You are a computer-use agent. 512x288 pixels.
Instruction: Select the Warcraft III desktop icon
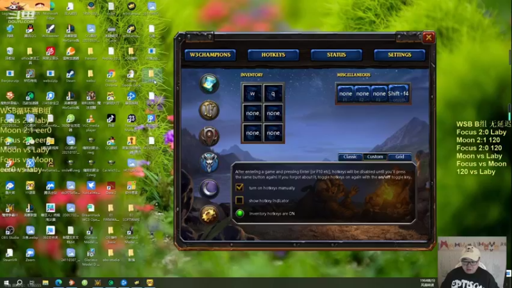pos(10,211)
